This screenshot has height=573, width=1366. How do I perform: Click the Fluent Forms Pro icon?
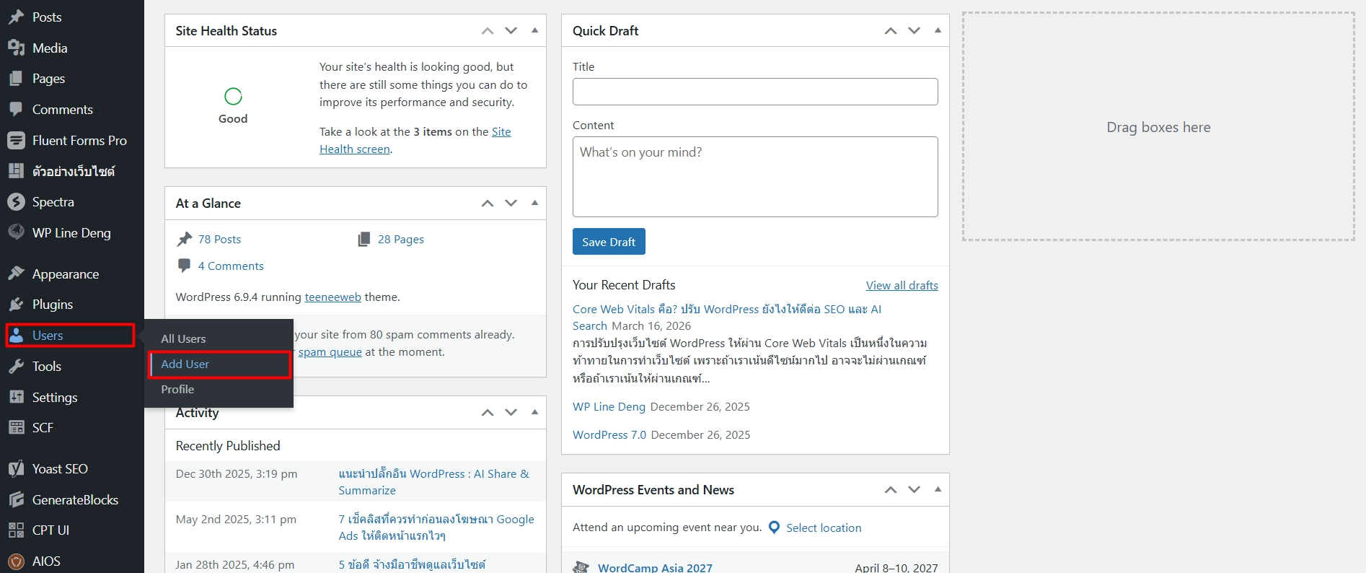pos(16,140)
